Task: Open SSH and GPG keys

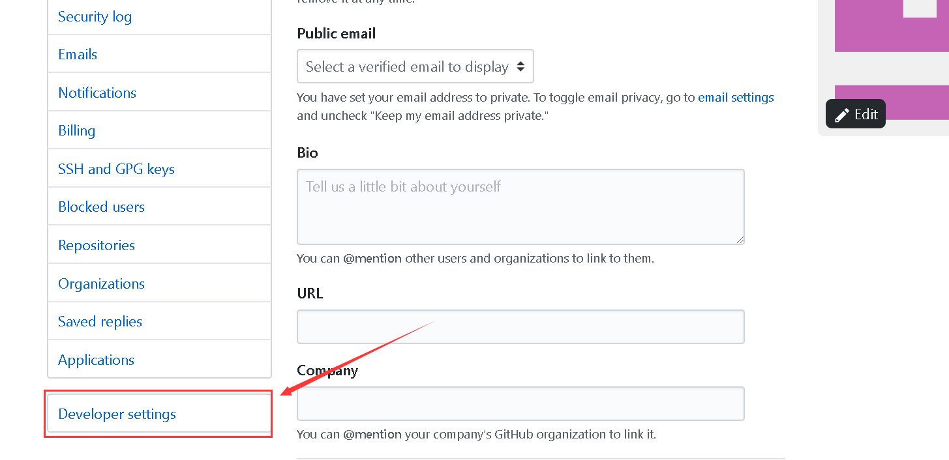Action: [x=159, y=169]
